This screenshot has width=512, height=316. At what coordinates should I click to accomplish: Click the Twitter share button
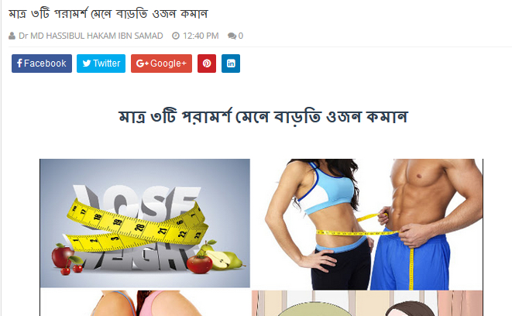coord(101,64)
